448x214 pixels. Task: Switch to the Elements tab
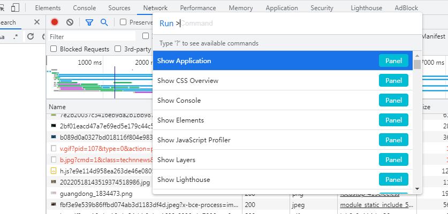pos(48,8)
